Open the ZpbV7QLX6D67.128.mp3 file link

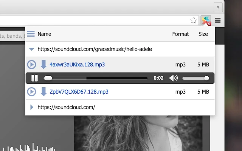(79, 92)
